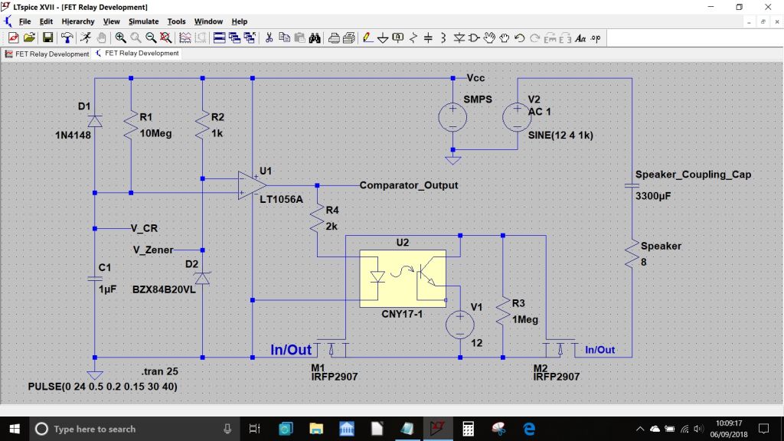Click the BZX84B20VL diode label
784x441 pixels.
click(164, 289)
